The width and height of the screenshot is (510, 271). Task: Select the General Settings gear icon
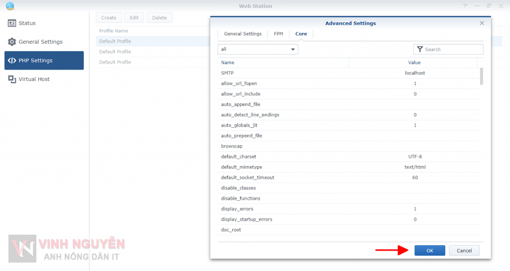12,42
